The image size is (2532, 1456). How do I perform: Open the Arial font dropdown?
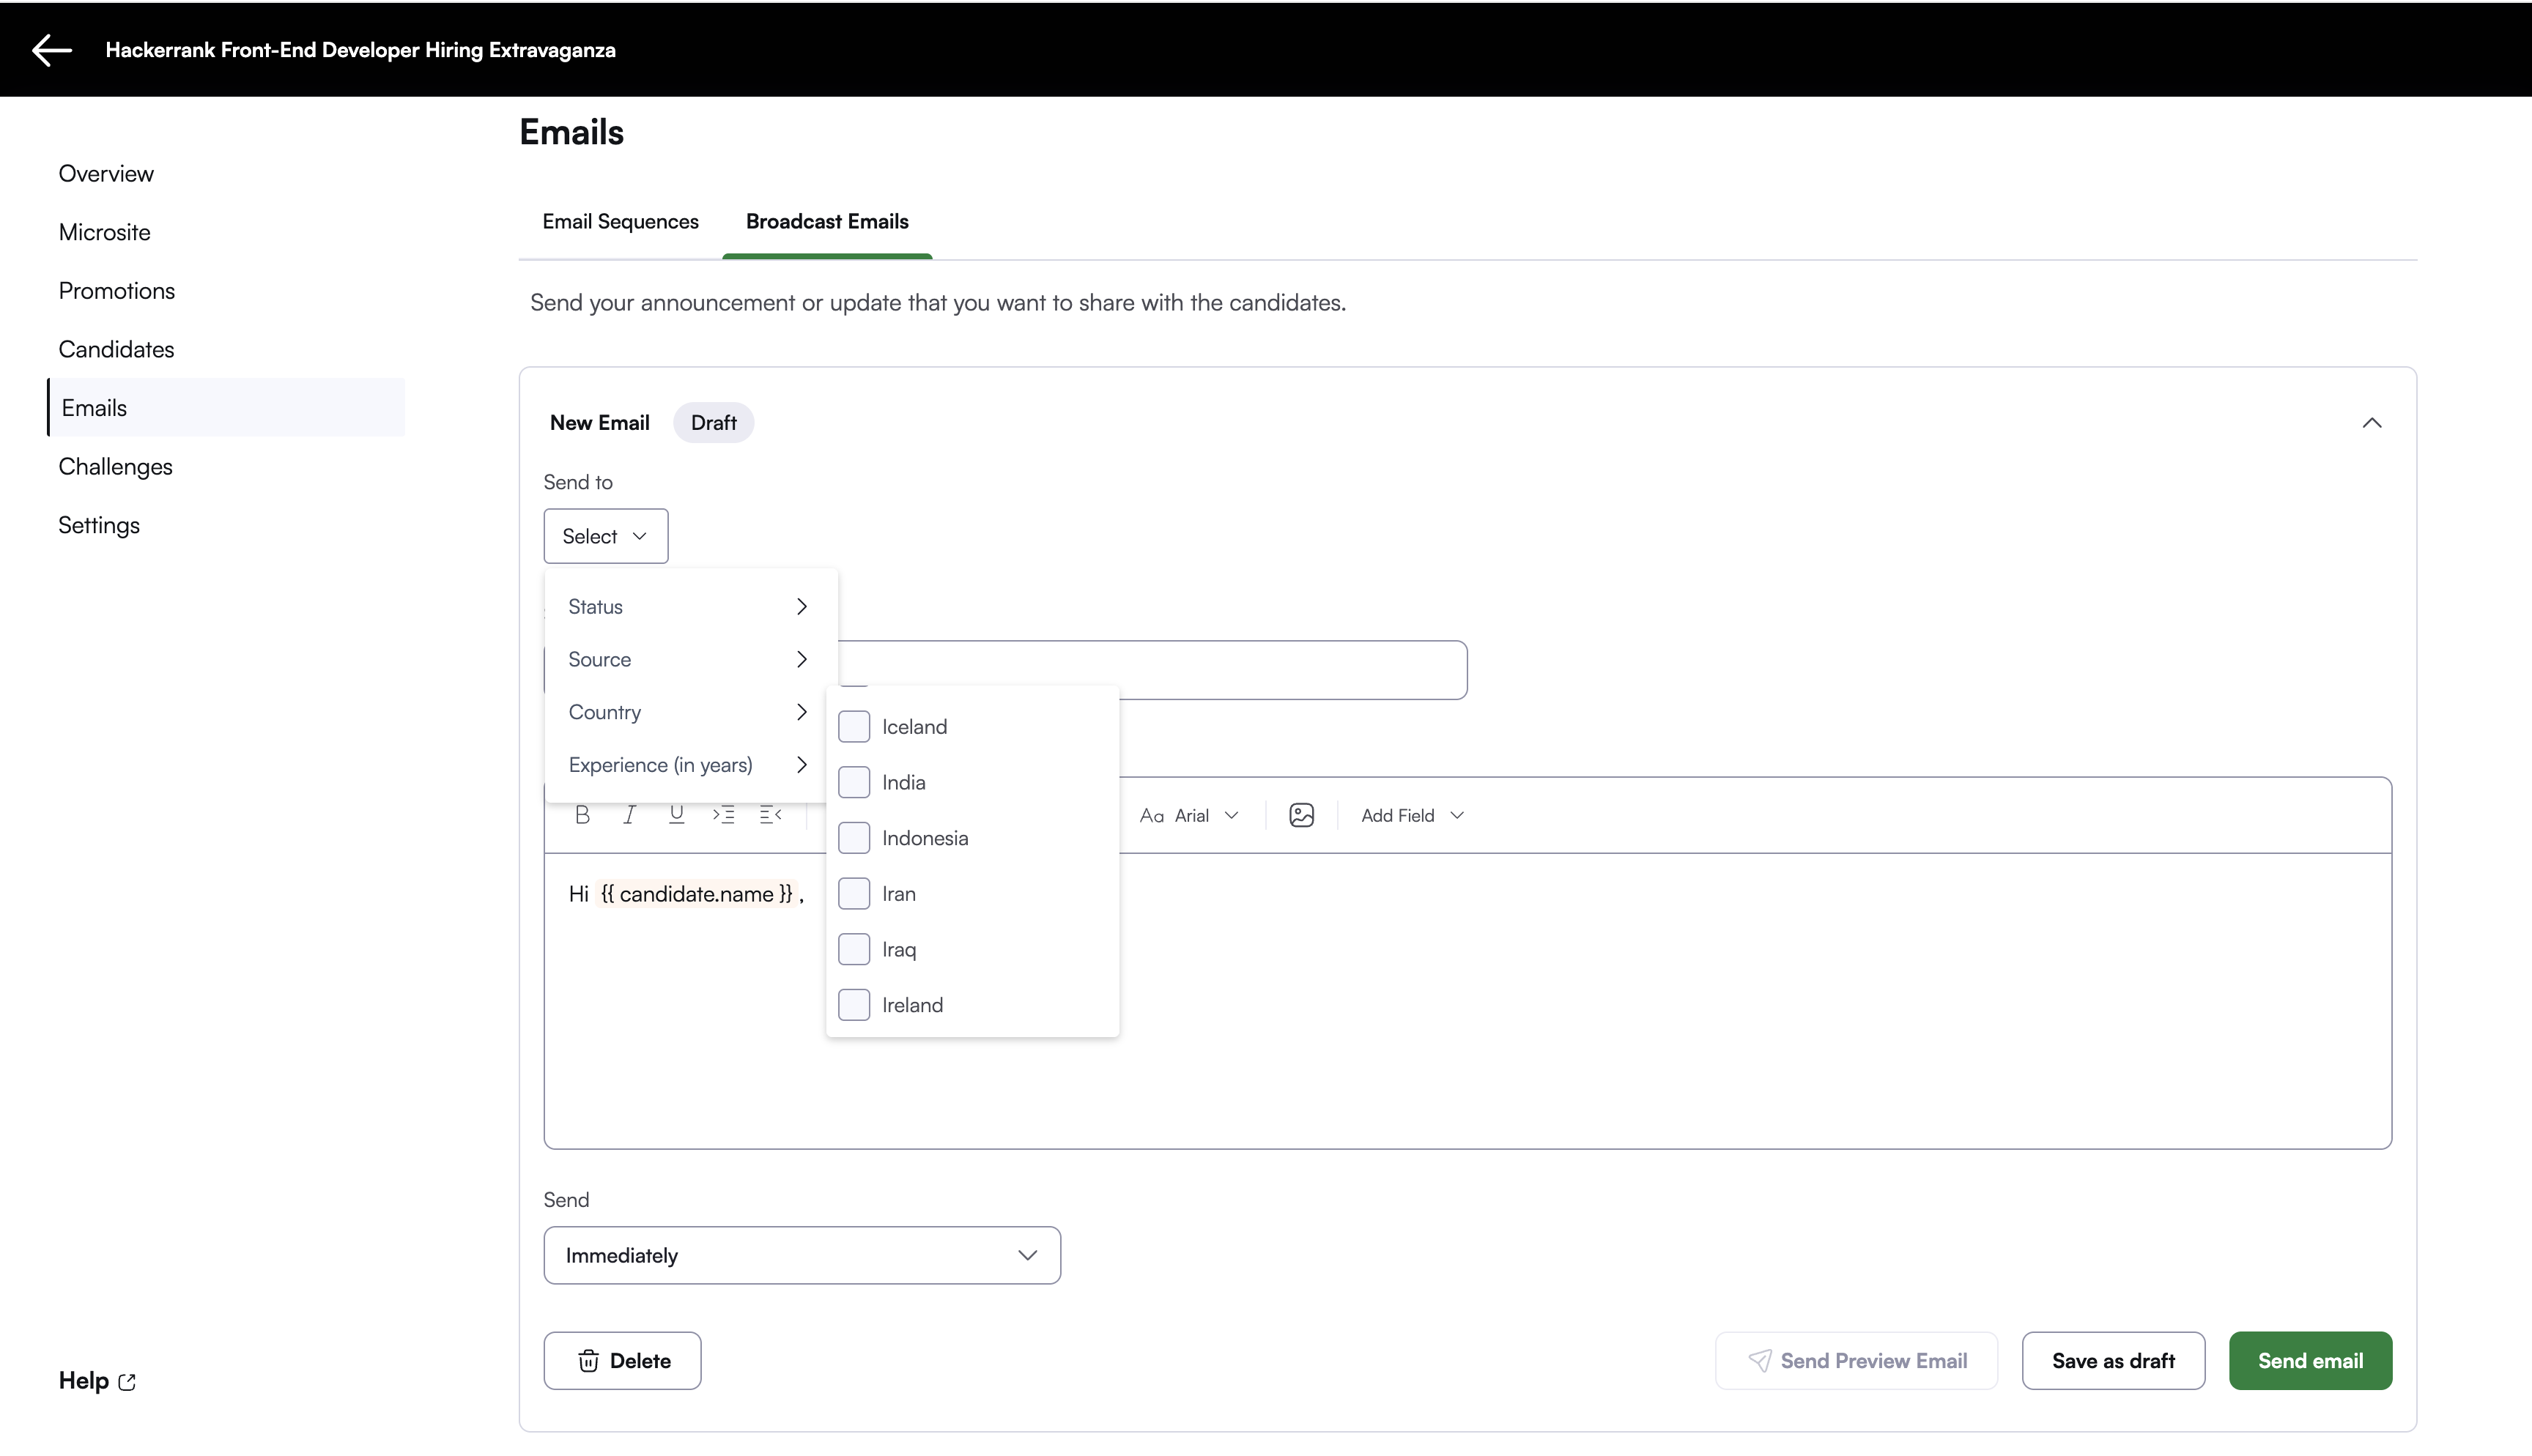[x=1189, y=815]
